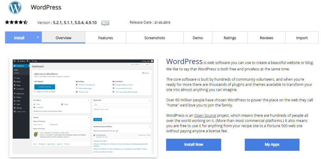Expand the Install dropdown arrow
This screenshot has height=159, width=321.
[x=38, y=37]
